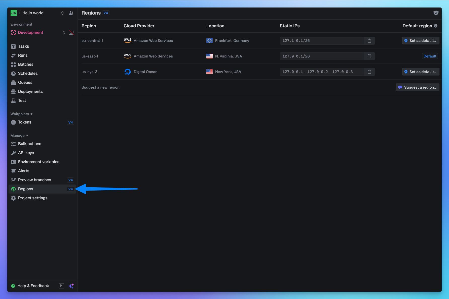449x299 pixels.
Task: Click 'New York, USA' location text
Action: pyautogui.click(x=228, y=72)
